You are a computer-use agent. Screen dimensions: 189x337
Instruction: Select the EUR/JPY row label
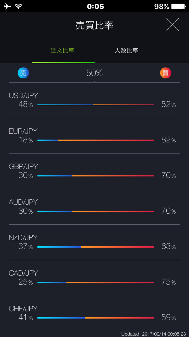[x=23, y=131]
